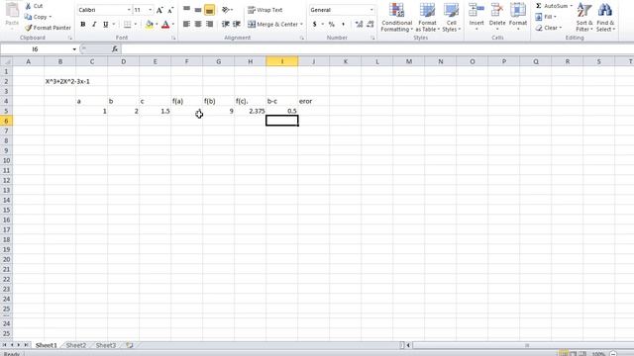The image size is (634, 356).
Task: Open the Merge & Center dropdown arrow
Action: coord(301,24)
